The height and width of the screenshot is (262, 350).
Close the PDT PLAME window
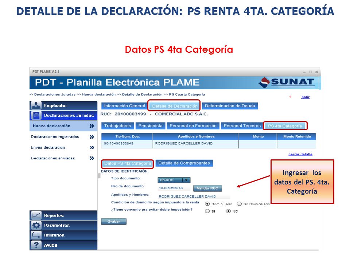click(x=316, y=72)
